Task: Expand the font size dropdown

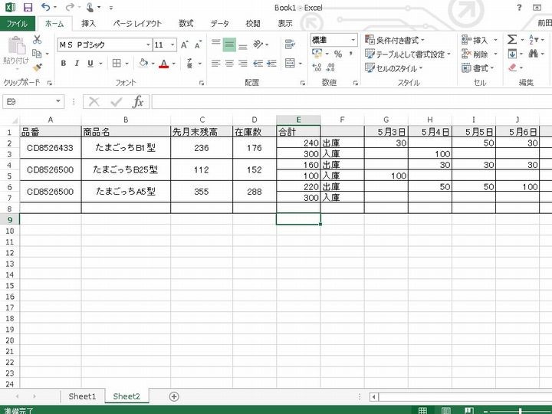Action: [172, 45]
